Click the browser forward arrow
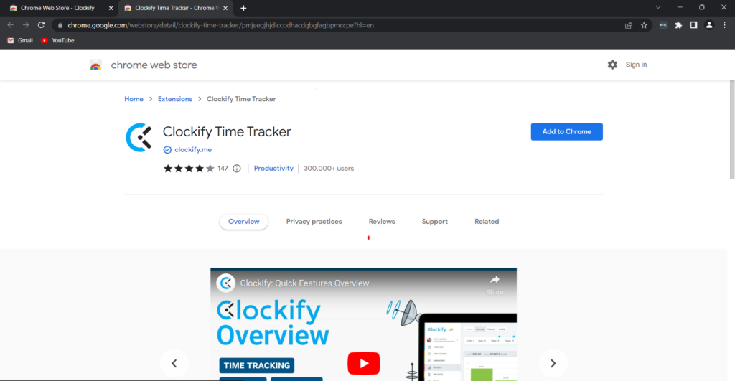The width and height of the screenshot is (735, 381). point(26,25)
